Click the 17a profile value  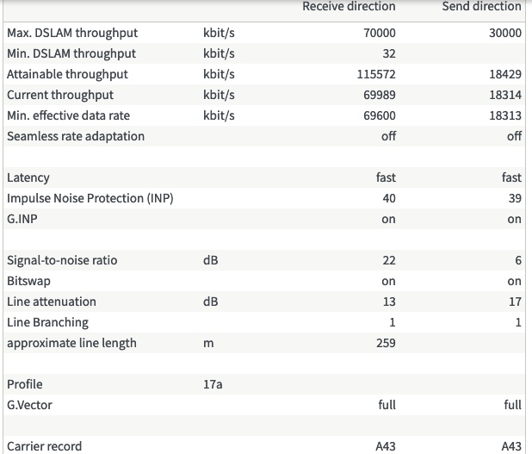[x=213, y=384]
